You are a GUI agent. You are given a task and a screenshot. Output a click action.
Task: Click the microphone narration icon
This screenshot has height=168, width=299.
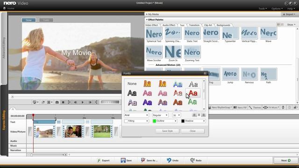click(283, 107)
